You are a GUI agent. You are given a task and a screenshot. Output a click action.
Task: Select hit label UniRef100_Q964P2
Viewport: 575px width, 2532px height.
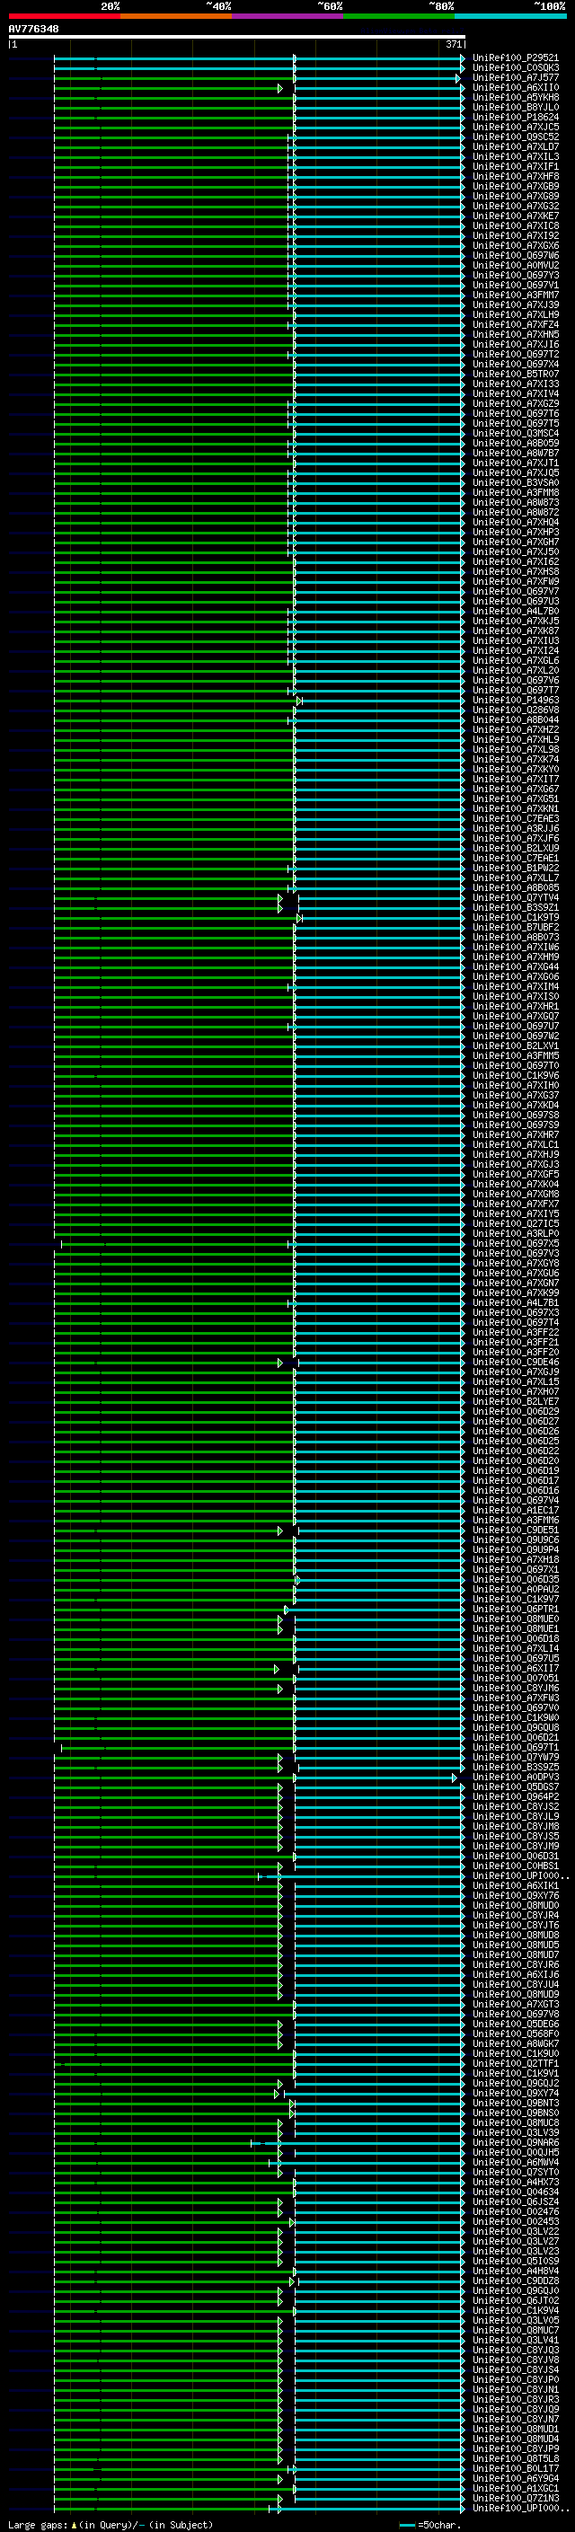click(516, 1796)
